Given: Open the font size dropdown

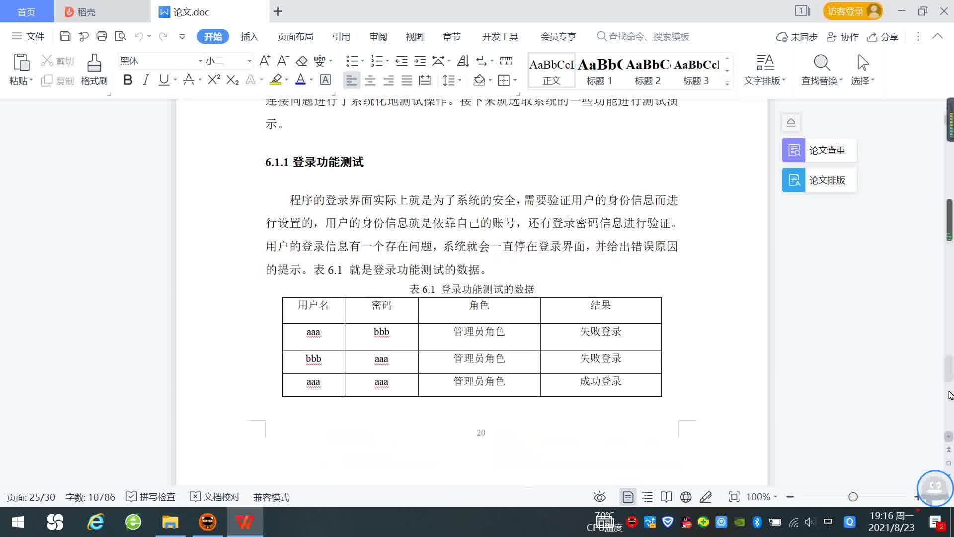Looking at the screenshot, I should (249, 61).
